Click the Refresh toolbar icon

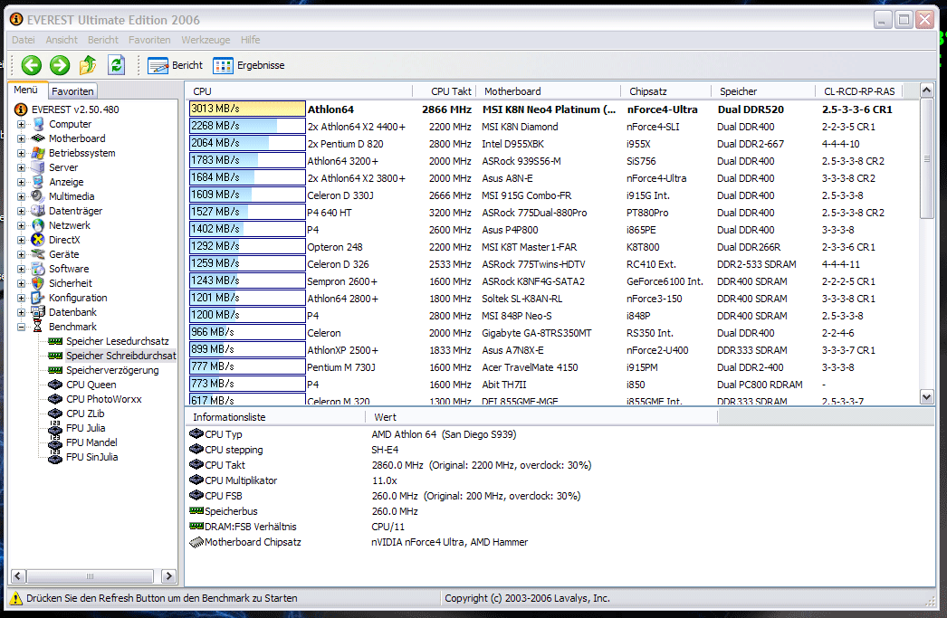tap(117, 65)
